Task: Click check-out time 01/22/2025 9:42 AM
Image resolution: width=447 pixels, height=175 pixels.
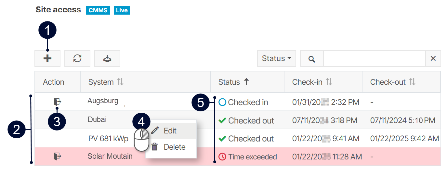Action: point(404,139)
